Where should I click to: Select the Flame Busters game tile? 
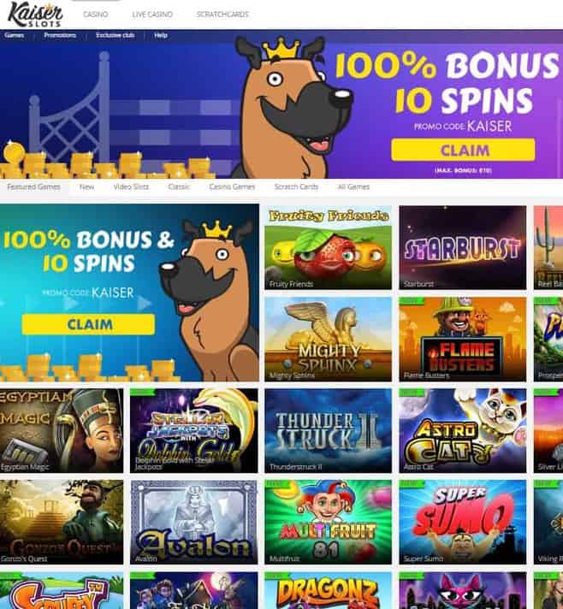(x=462, y=339)
